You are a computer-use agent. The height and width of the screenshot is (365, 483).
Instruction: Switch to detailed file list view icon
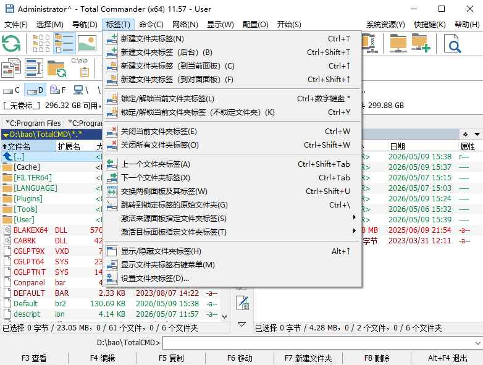point(64,43)
